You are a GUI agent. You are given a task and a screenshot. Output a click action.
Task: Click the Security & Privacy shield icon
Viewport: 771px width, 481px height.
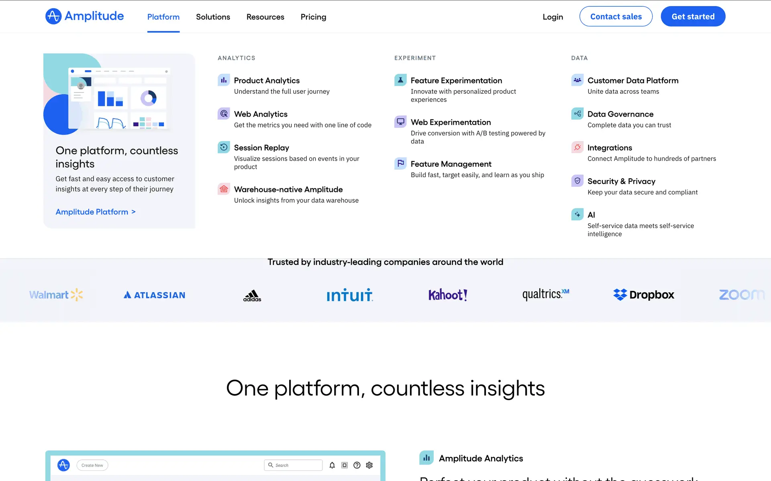577,181
